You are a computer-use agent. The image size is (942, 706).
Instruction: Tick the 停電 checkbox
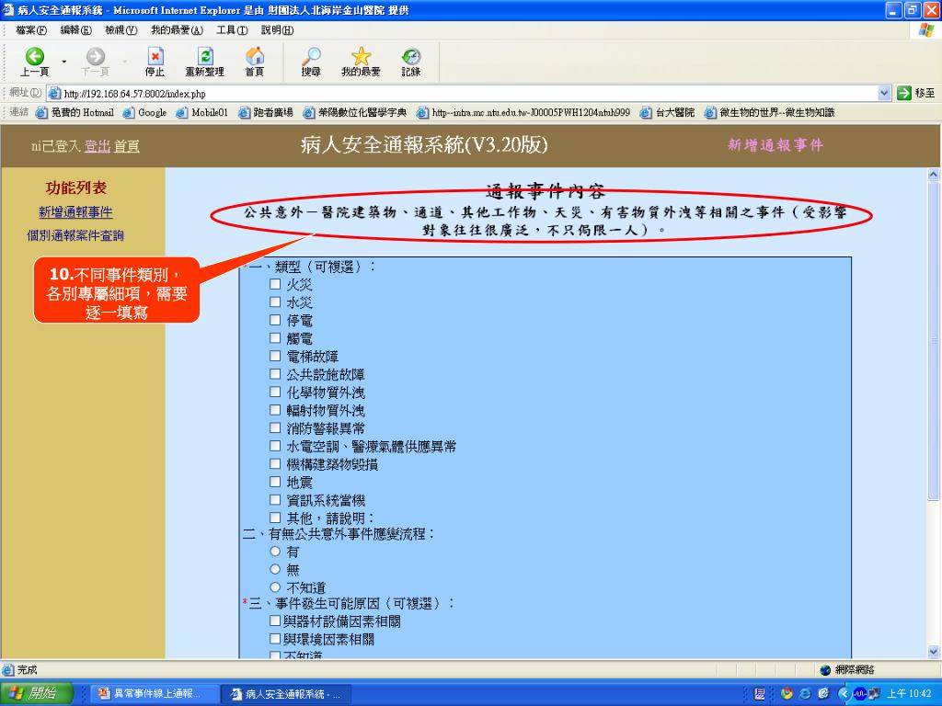(275, 320)
